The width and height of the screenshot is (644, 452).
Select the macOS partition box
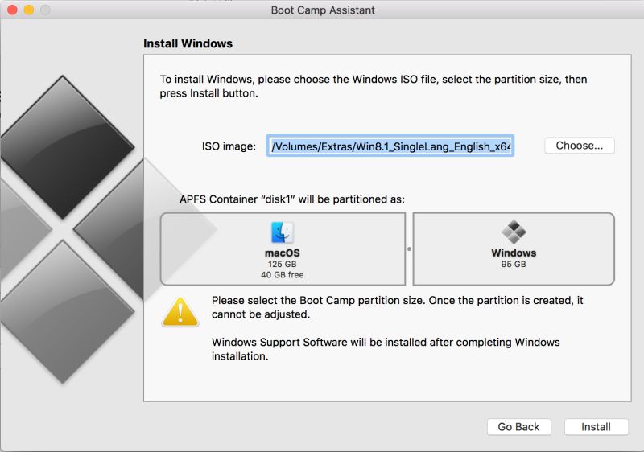[283, 249]
